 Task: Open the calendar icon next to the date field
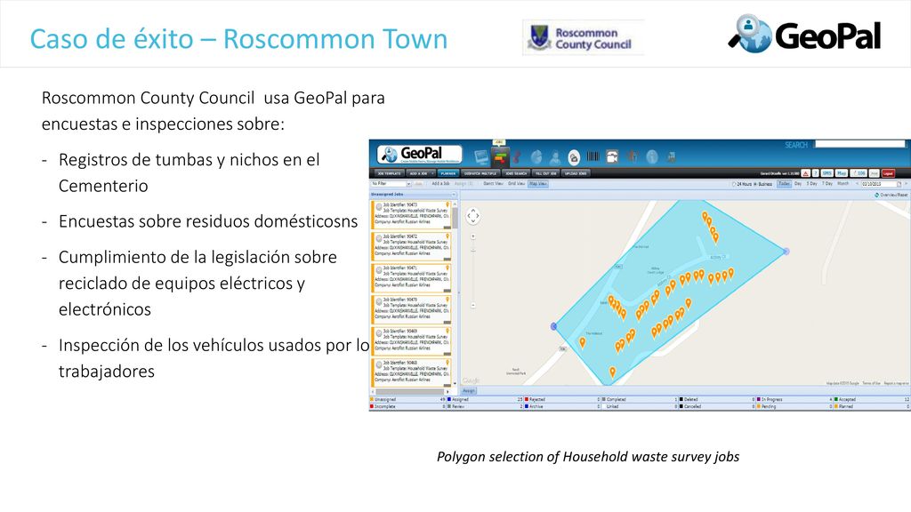tap(899, 184)
